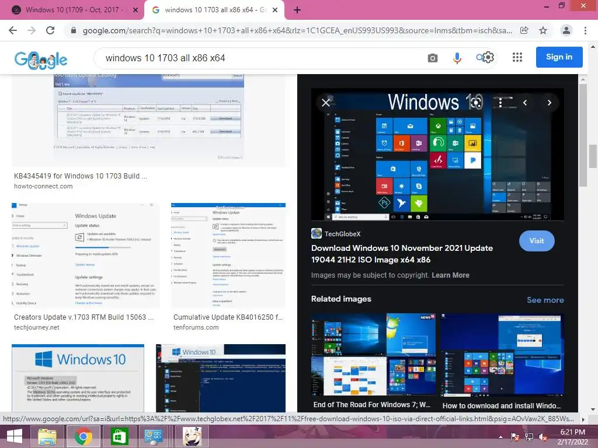Show previous image in preview
598x448 pixels.
pos(525,103)
